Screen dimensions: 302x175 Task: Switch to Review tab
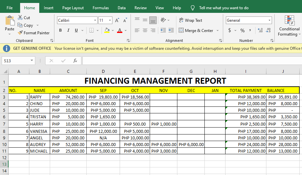coord(140,8)
